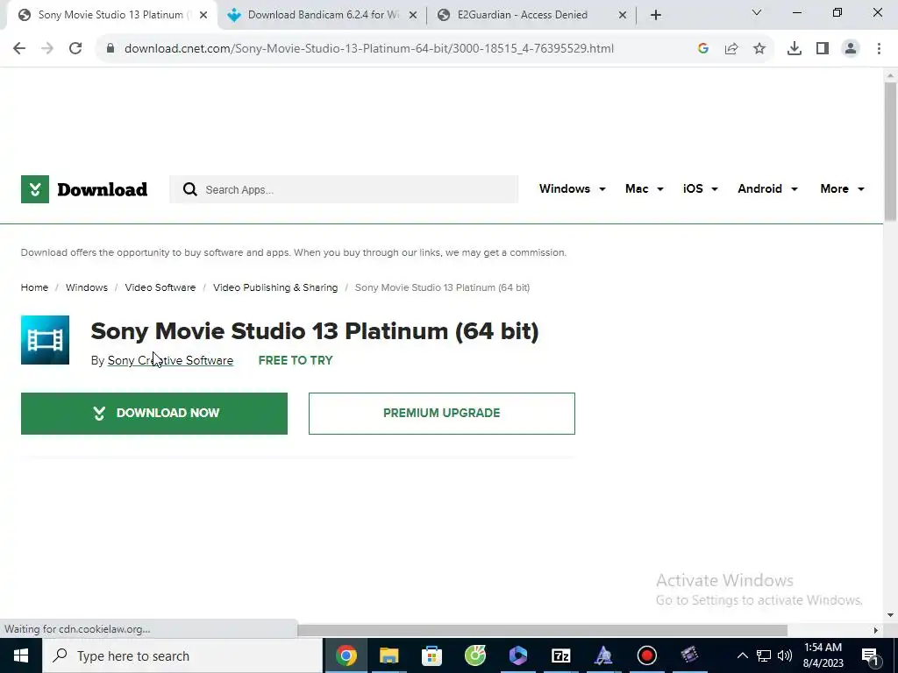Share this page via share icon
Screen dimensions: 898x673
[x=731, y=49]
